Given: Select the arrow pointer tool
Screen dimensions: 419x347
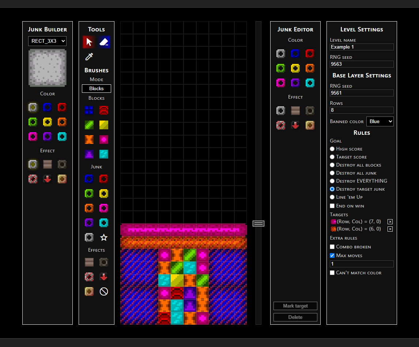Looking at the screenshot, I should coord(89,42).
